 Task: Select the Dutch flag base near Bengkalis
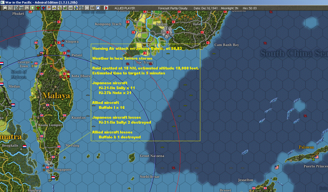pyautogui.click(x=25, y=146)
